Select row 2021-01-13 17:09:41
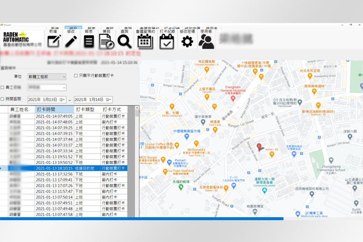 click(64, 180)
